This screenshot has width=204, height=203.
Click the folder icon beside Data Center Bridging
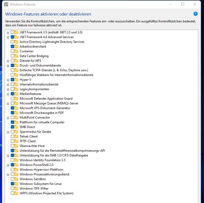(x=16, y=56)
